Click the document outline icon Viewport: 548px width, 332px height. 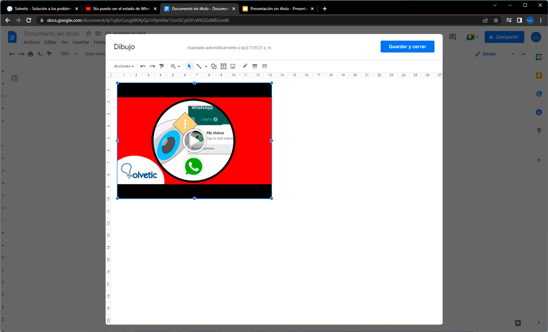point(15,79)
